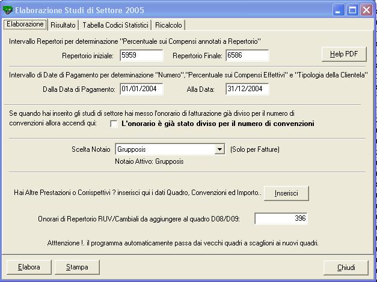The height and width of the screenshot is (282, 377).
Task: Click the bold 'L'onorario è già stato diviso' label
Action: tap(218, 124)
